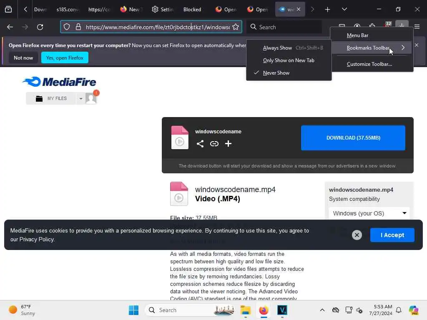Click the MediaFire logo
Screen dimensions: 427x320
pos(59,82)
